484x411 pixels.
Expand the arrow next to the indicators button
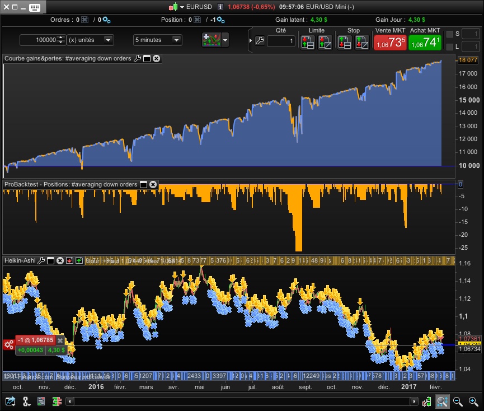tap(225, 40)
